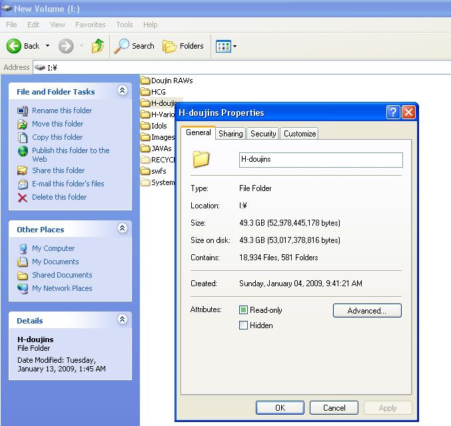This screenshot has height=426, width=451.
Task: Switch to the Customize tab
Action: pyautogui.click(x=300, y=134)
